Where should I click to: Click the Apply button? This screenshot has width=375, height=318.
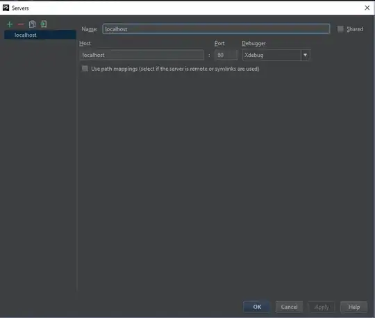pyautogui.click(x=322, y=307)
